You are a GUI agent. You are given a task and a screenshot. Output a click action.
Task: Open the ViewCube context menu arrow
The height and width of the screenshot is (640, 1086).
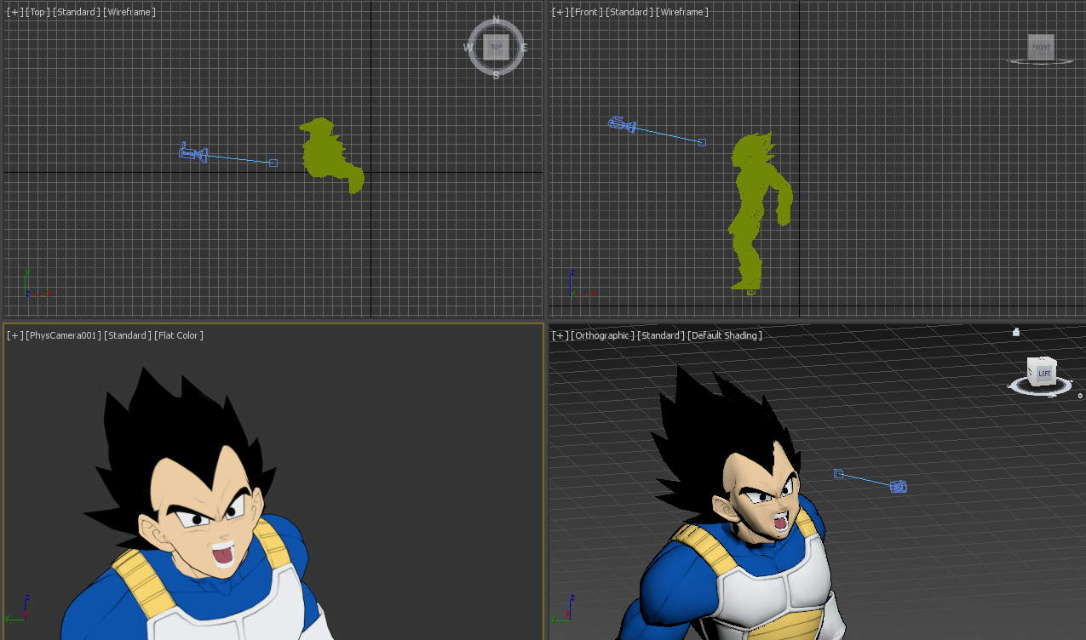[x=1080, y=396]
